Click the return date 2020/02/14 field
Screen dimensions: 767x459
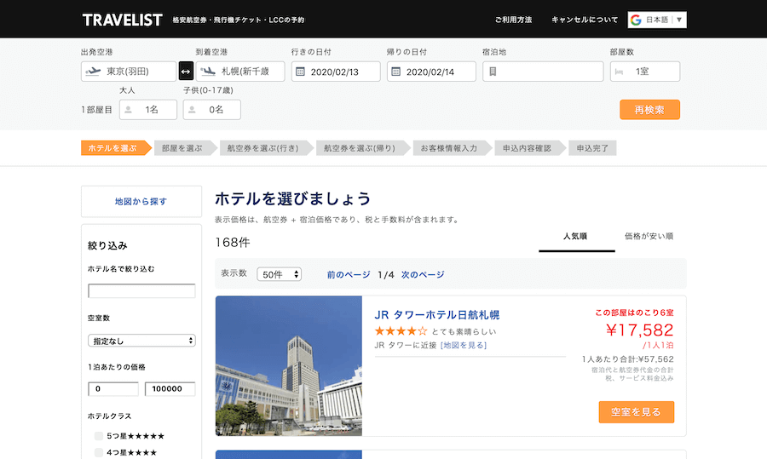tap(431, 72)
